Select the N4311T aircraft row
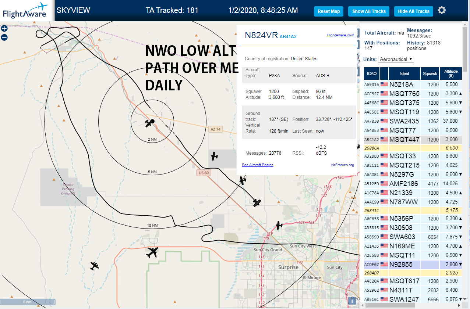Viewport: 470px width, 309px height. [413, 290]
